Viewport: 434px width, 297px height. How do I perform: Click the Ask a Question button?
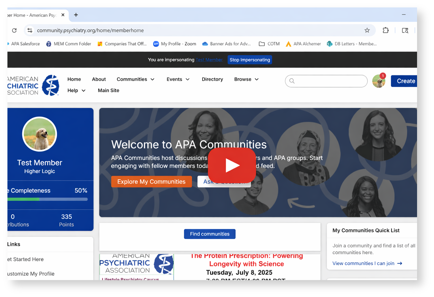224,182
